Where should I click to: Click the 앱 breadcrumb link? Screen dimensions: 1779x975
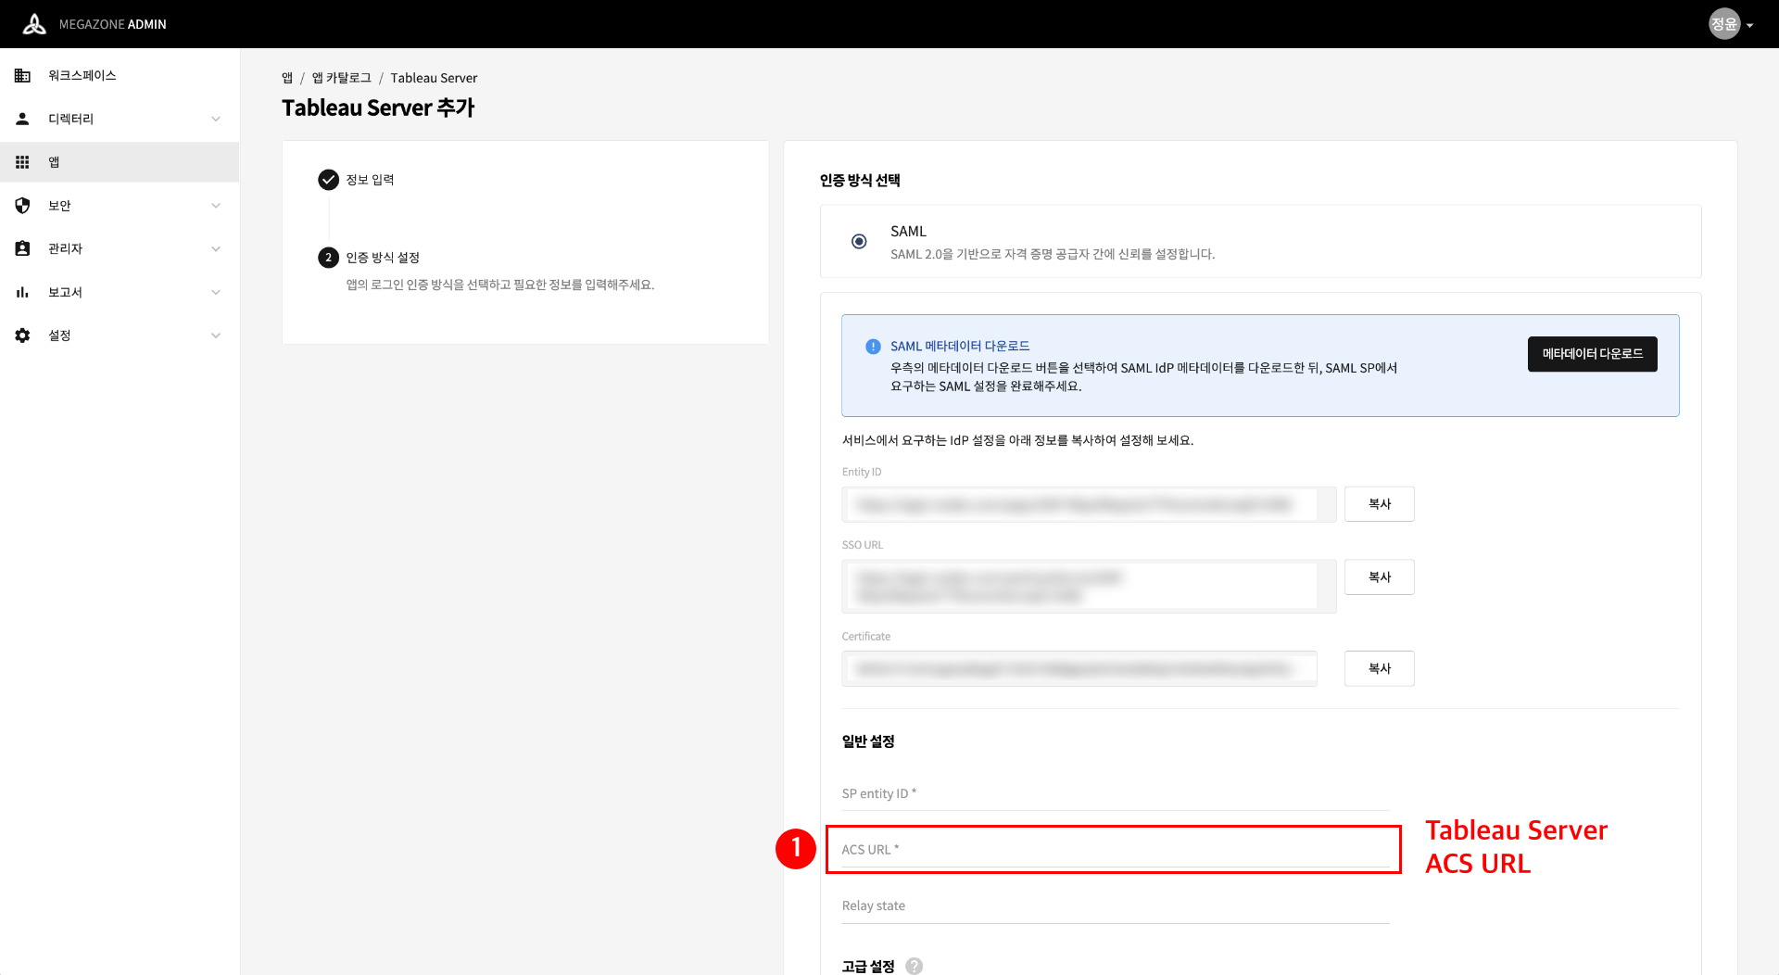(x=287, y=78)
